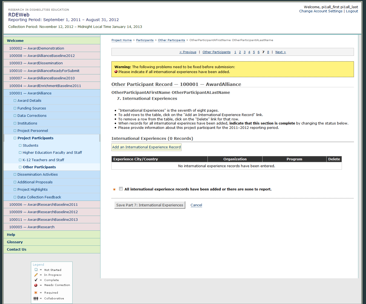Click Add an International Experience Record link
This screenshot has width=366, height=304.
(x=146, y=147)
